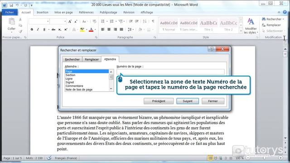The height and width of the screenshot is (163, 290).
Task: Select the Titre 1 style
Action: point(208,25)
